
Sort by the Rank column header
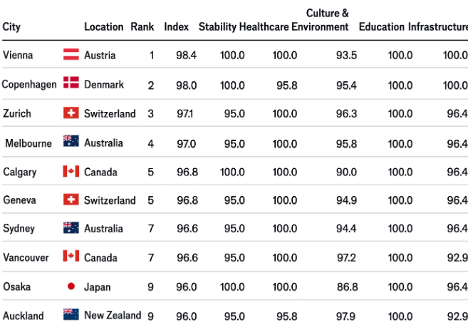(142, 27)
